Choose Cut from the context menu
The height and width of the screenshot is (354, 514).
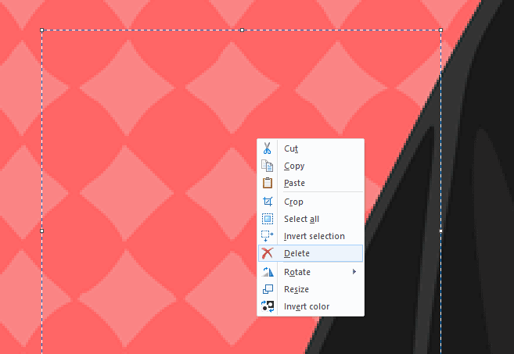click(311, 148)
